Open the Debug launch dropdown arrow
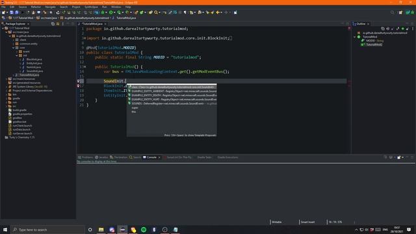 (106, 12)
